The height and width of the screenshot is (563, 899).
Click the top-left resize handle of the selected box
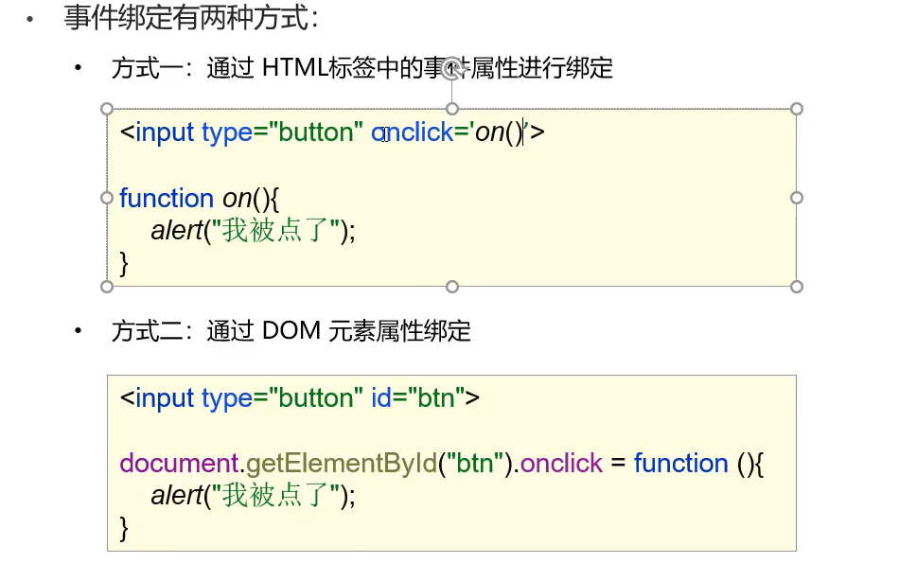click(x=107, y=109)
